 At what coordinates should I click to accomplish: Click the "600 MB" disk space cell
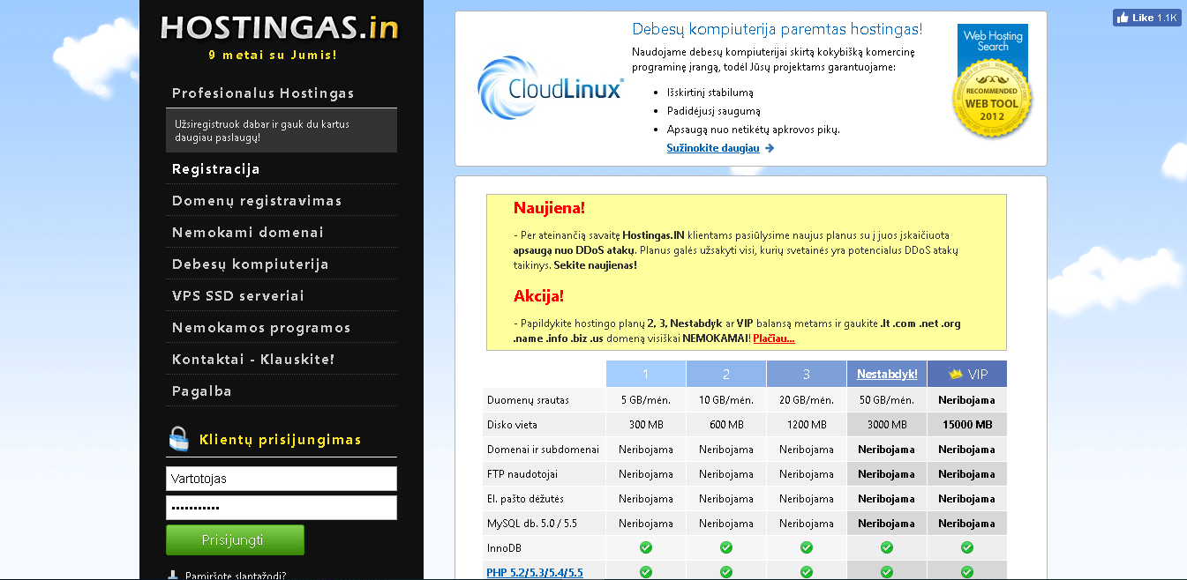(726, 425)
